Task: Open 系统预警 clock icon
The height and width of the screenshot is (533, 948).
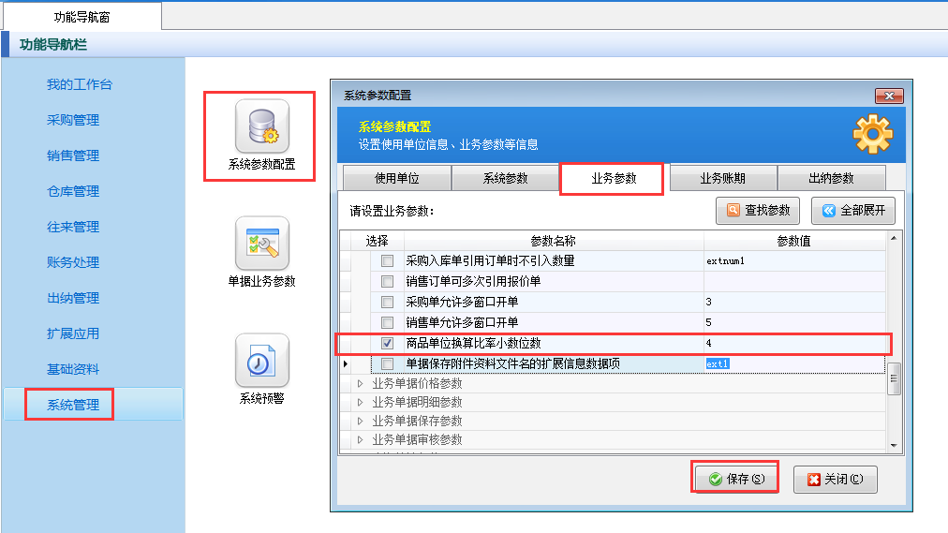Action: click(x=261, y=361)
